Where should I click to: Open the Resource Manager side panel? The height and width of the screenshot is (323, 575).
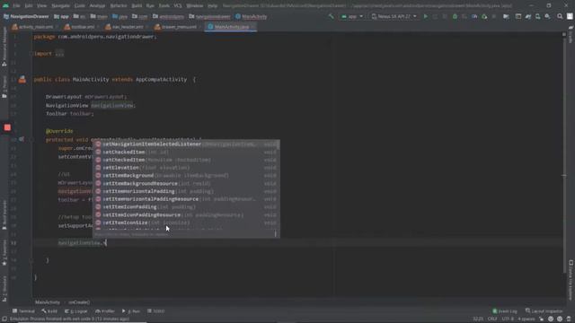coord(4,48)
